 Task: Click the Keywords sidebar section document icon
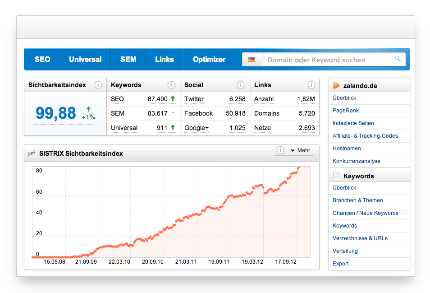tap(336, 176)
